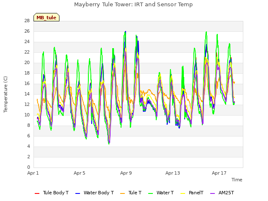Select the Apr 13 x-axis tick label
The image size is (268, 201).
173,173
